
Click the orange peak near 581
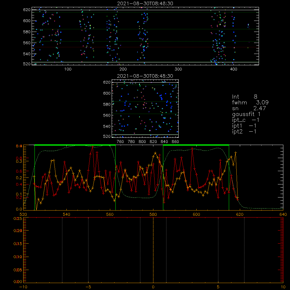pos(155,153)
